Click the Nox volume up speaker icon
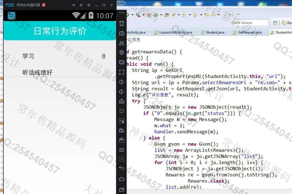This screenshot has width=292, height=194. coord(122,82)
